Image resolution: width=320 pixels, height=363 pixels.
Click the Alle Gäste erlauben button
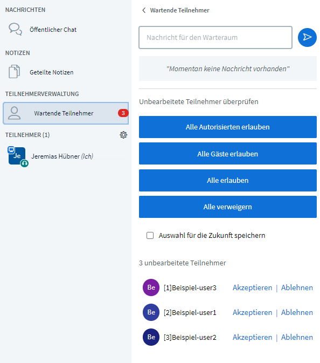(x=228, y=154)
